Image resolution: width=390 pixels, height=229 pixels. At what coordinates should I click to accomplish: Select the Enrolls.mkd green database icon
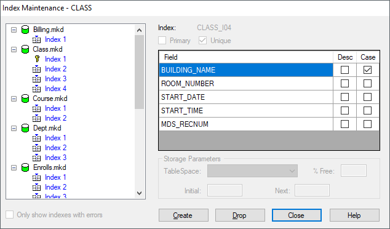[x=25, y=167]
